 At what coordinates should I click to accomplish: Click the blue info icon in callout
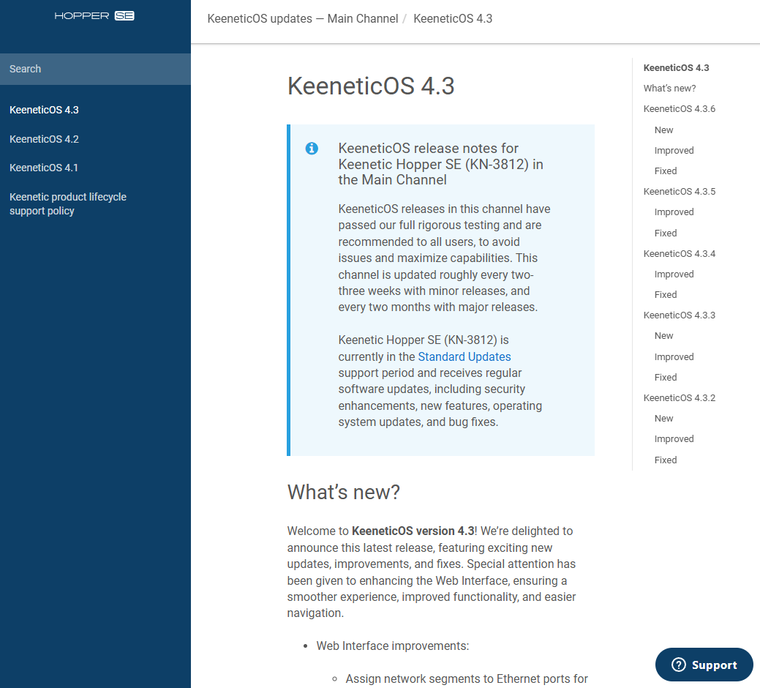click(x=312, y=149)
